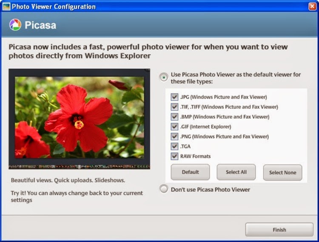Click the Finish button
The image size is (319, 242).
click(x=279, y=230)
